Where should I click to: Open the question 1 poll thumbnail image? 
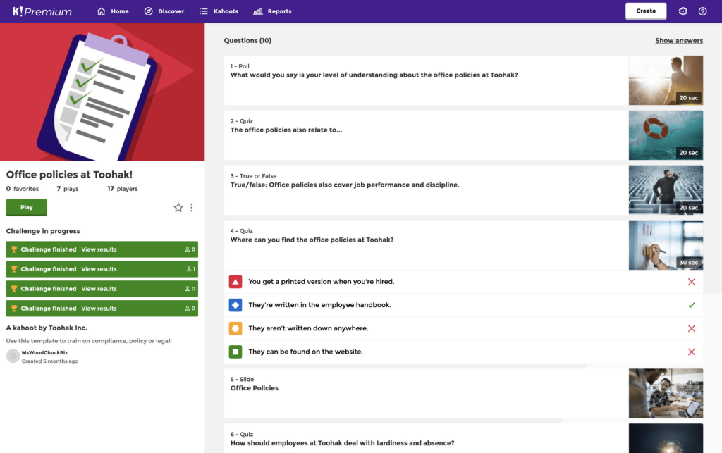point(665,80)
